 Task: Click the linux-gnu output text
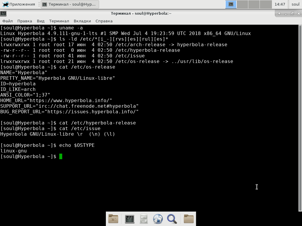point(14,151)
